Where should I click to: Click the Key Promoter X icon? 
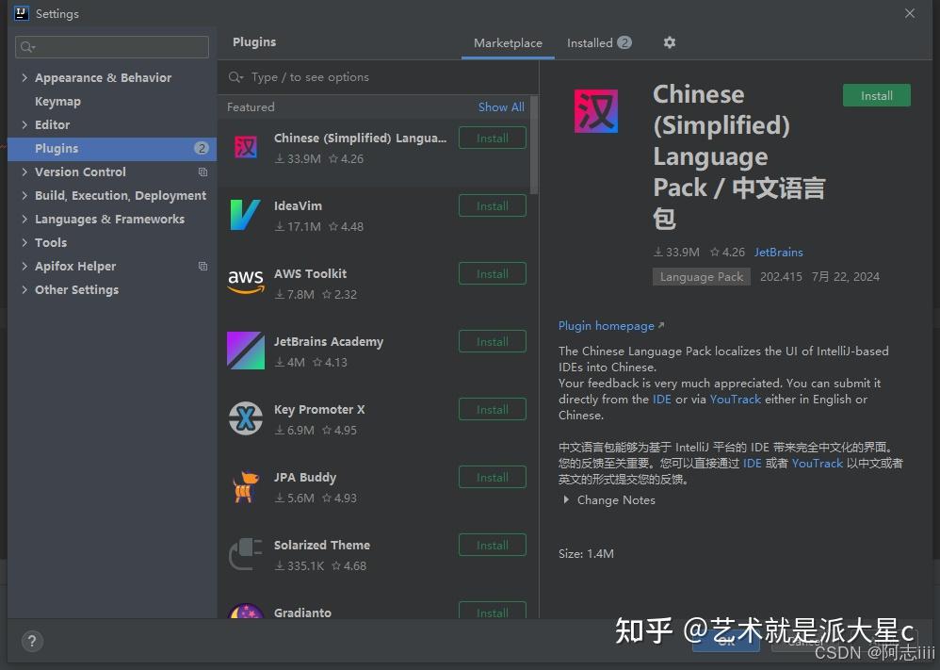pyautogui.click(x=245, y=418)
